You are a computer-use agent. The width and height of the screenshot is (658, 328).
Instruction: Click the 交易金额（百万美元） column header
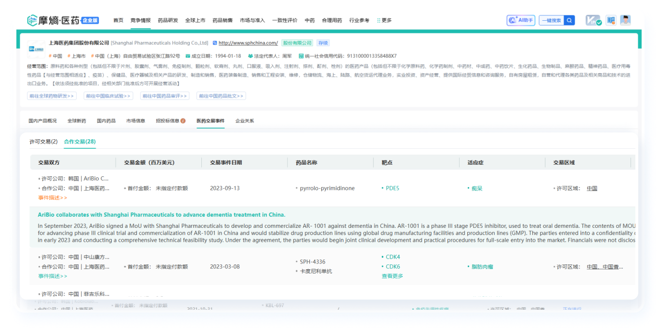149,162
